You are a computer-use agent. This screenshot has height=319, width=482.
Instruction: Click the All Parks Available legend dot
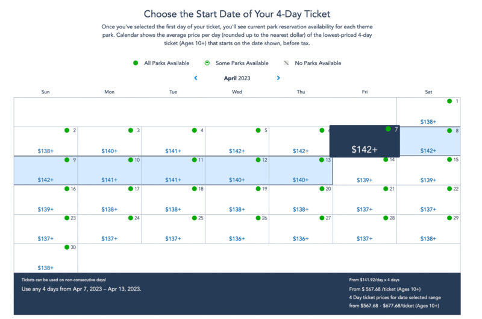tap(136, 63)
